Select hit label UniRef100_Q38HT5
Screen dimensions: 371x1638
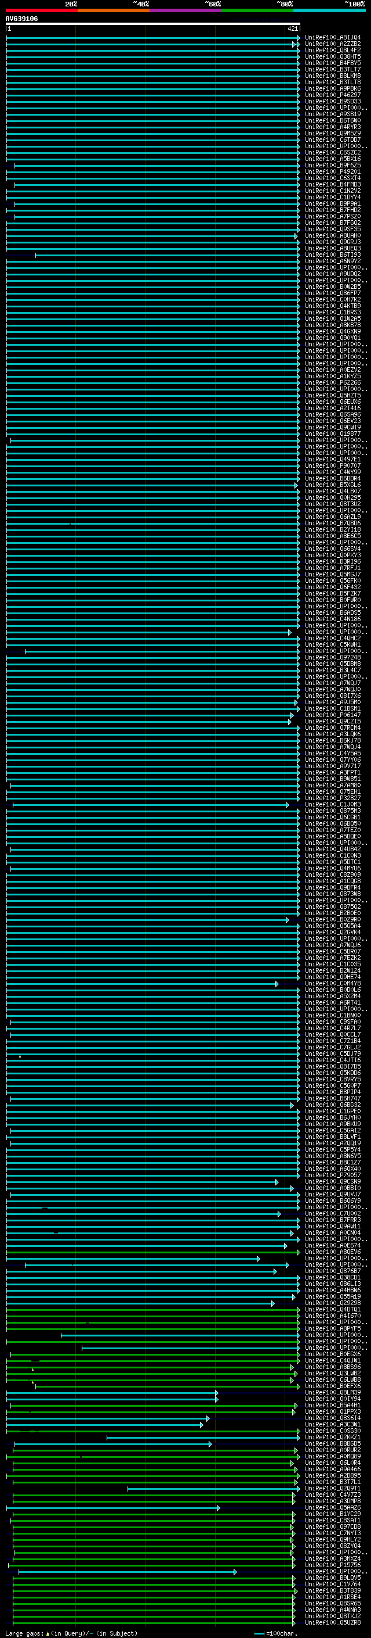click(x=333, y=56)
